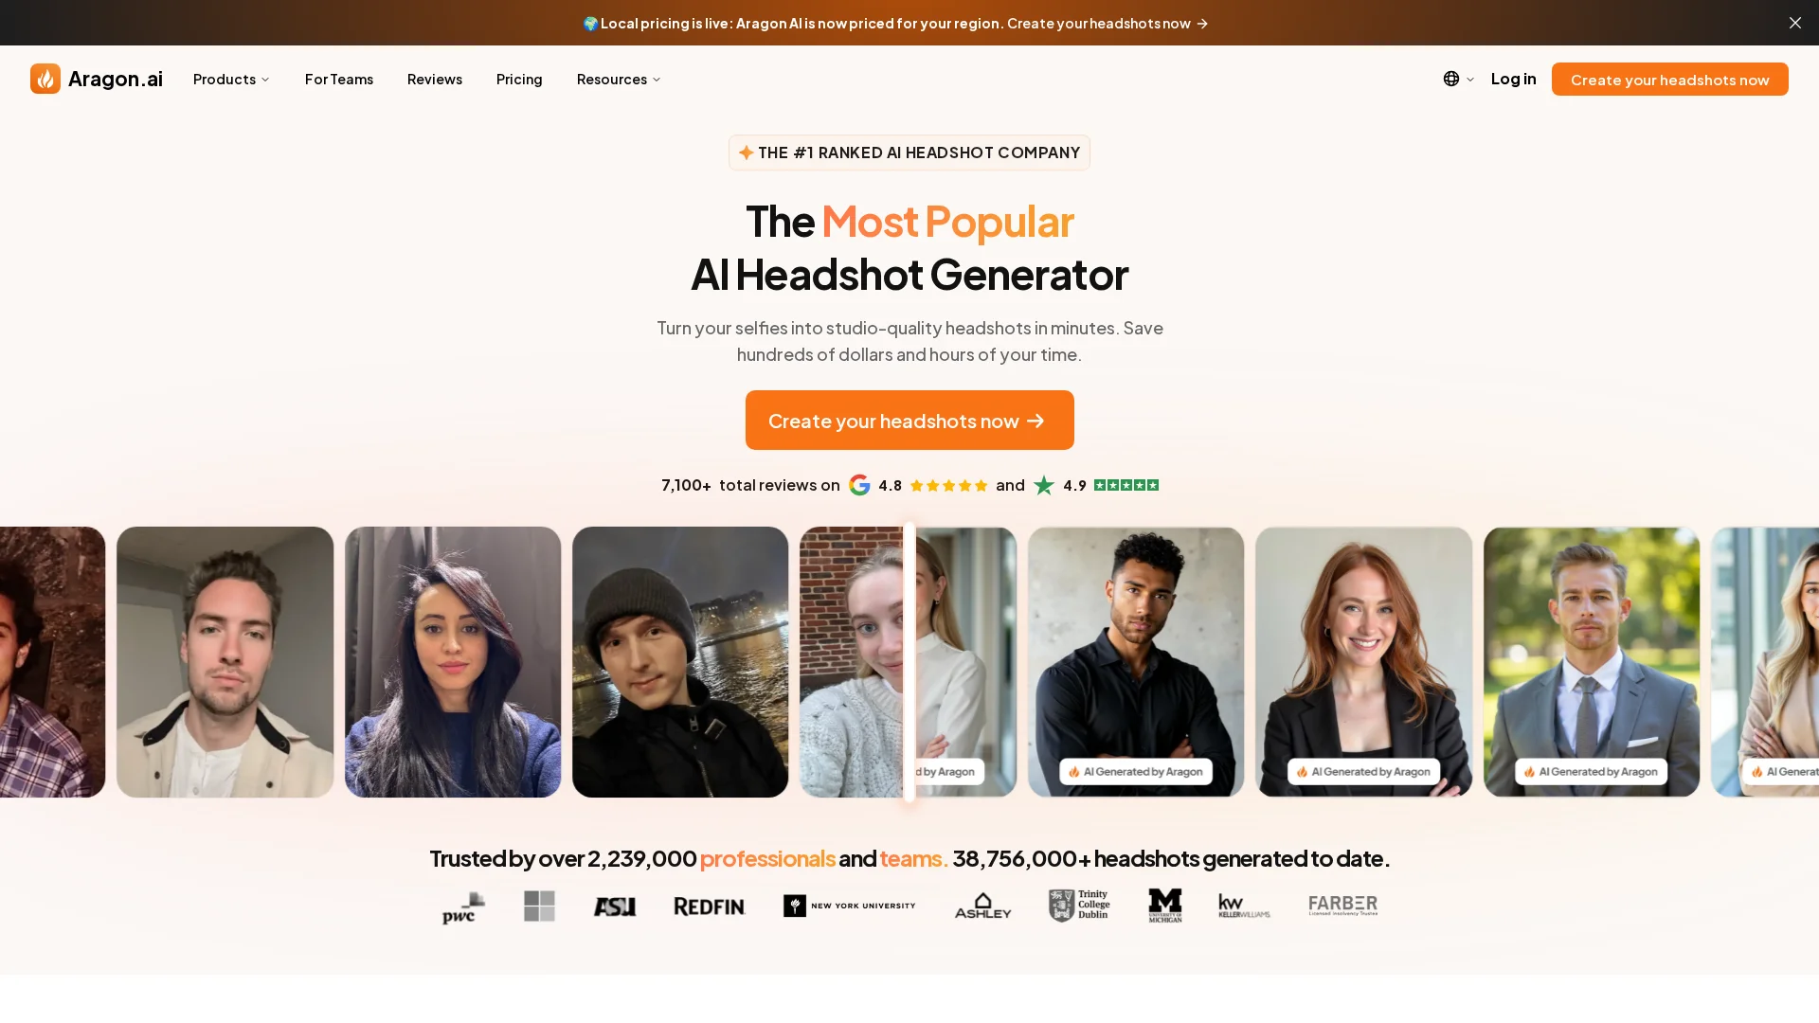This screenshot has height=1023, width=1819.
Task: Open the globe language selector
Action: pos(1458,79)
